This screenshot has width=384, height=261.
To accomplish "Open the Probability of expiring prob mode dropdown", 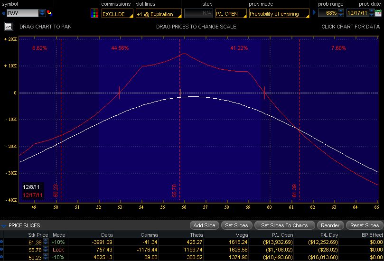I will [x=279, y=13].
